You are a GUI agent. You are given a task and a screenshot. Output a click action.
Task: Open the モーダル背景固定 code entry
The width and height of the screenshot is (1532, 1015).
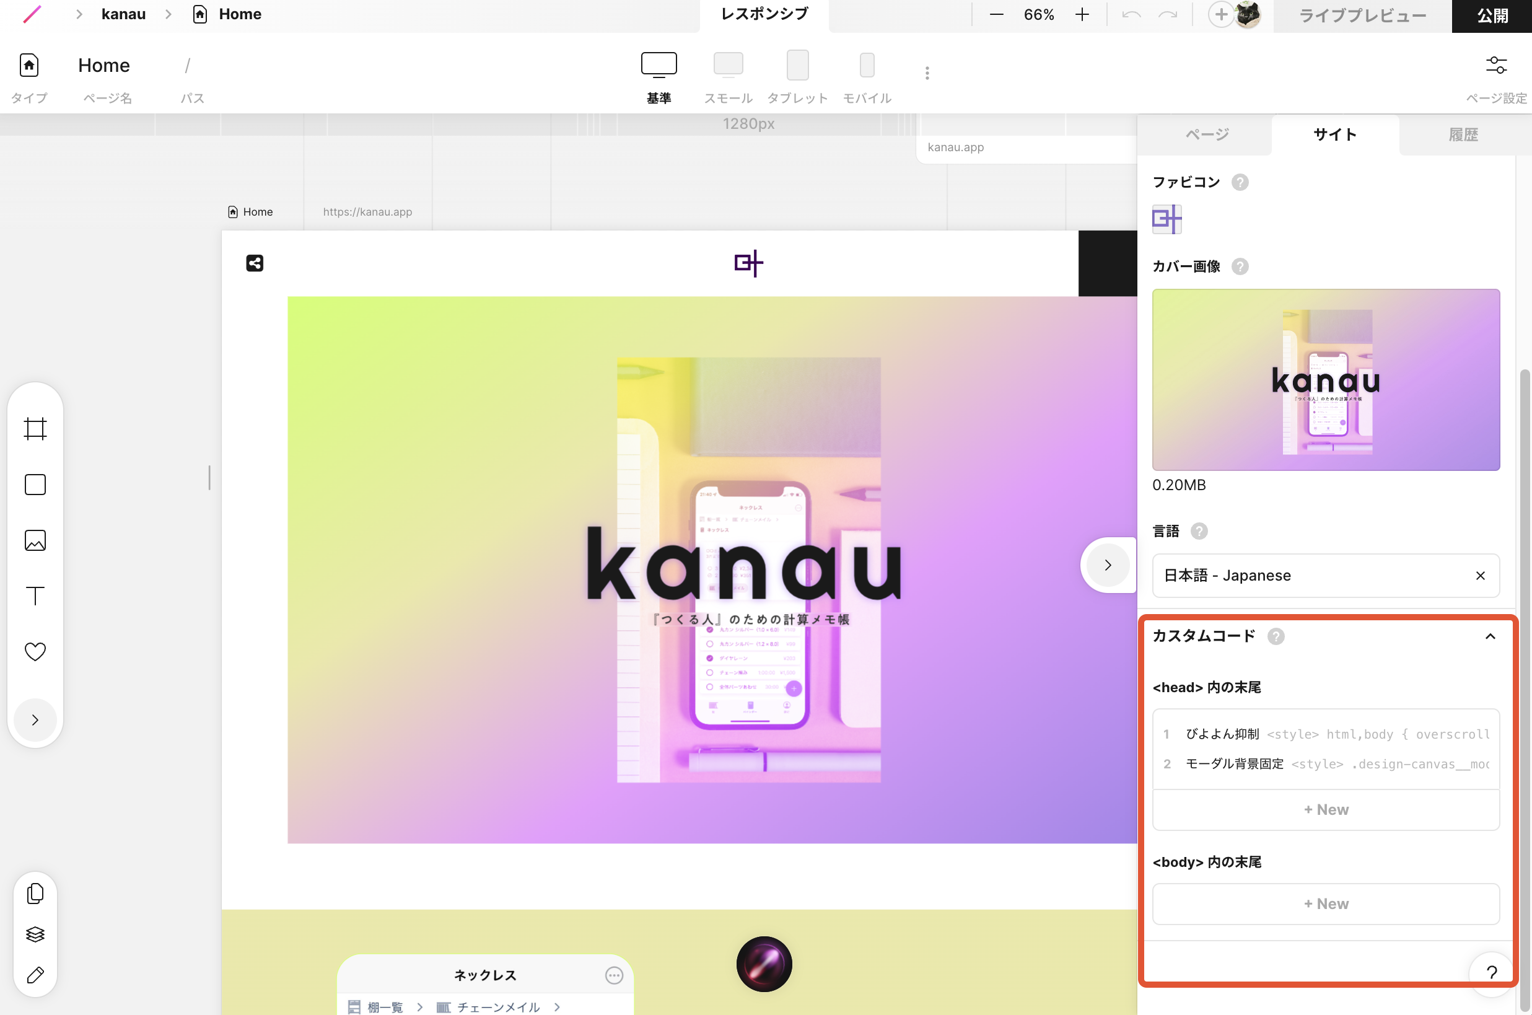(1326, 764)
